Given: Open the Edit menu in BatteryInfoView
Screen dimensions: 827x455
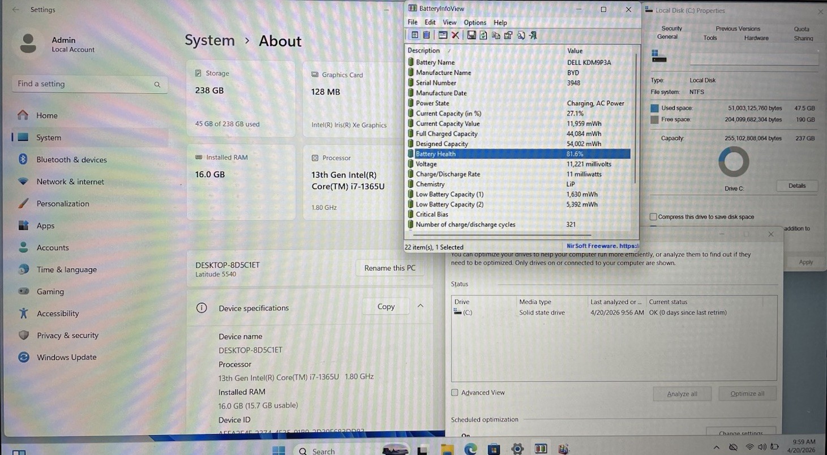Looking at the screenshot, I should point(430,23).
